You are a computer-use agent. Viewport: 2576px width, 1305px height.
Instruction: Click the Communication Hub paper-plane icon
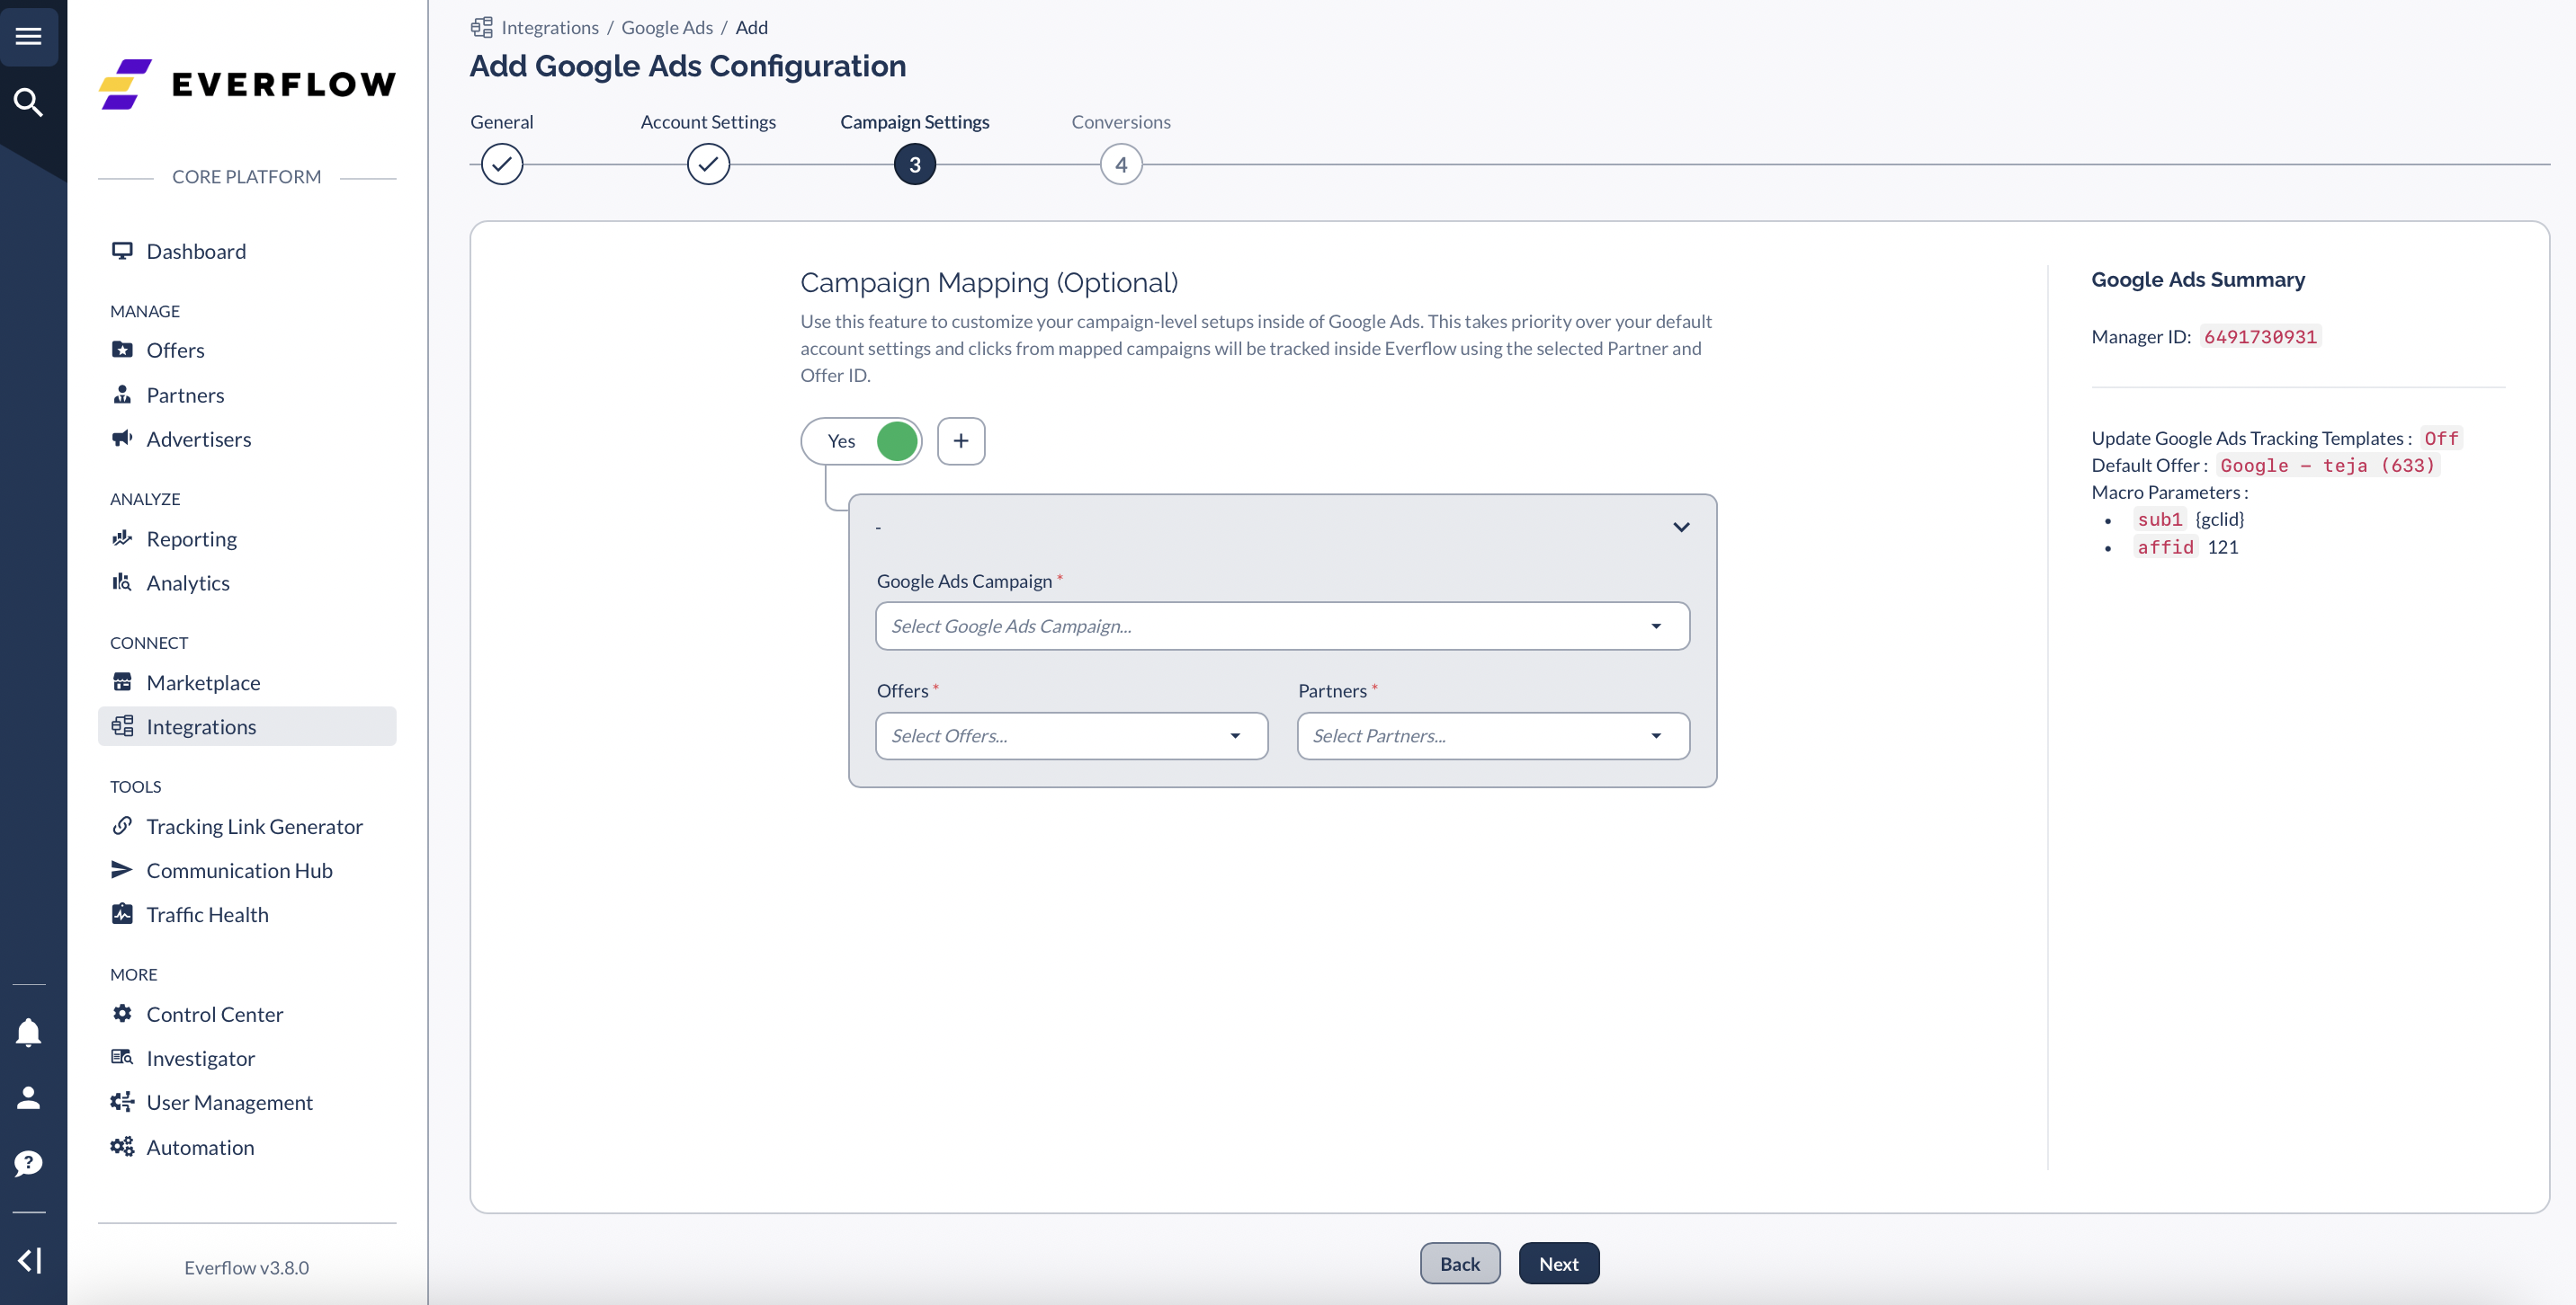(x=122, y=870)
